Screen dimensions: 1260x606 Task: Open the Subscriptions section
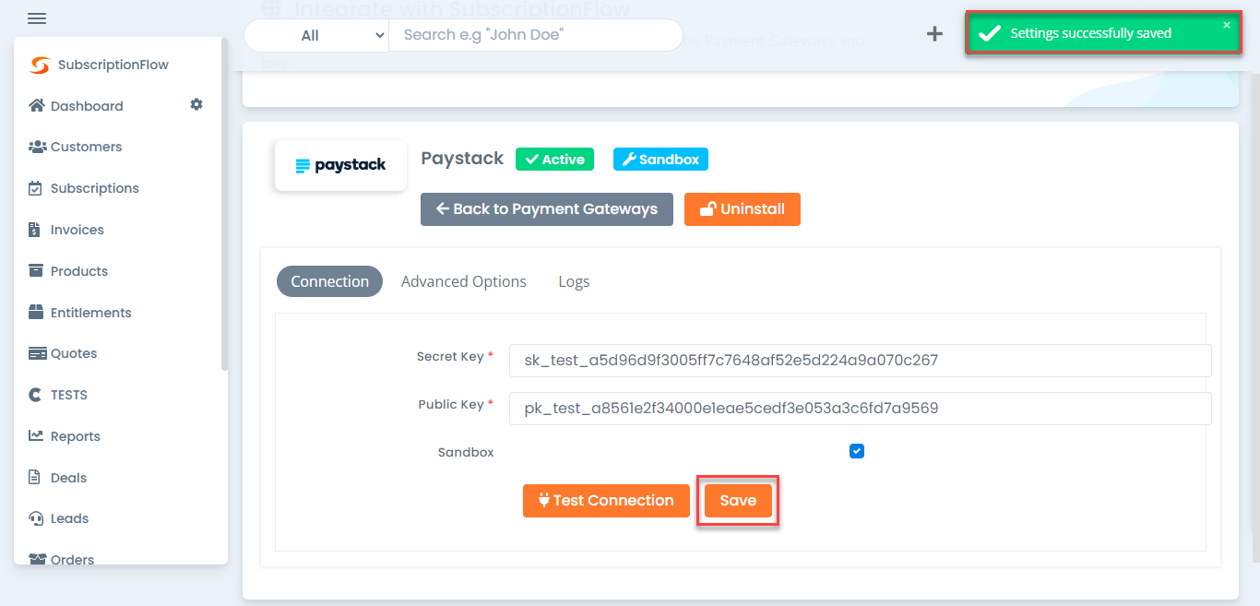pyautogui.click(x=92, y=187)
